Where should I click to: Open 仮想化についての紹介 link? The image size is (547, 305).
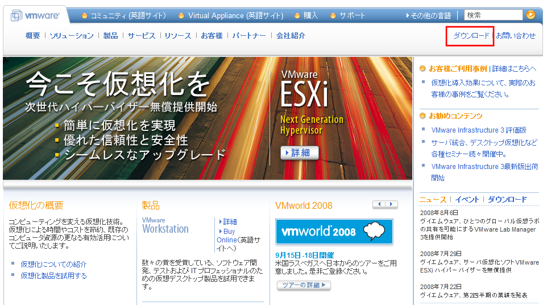click(x=53, y=265)
